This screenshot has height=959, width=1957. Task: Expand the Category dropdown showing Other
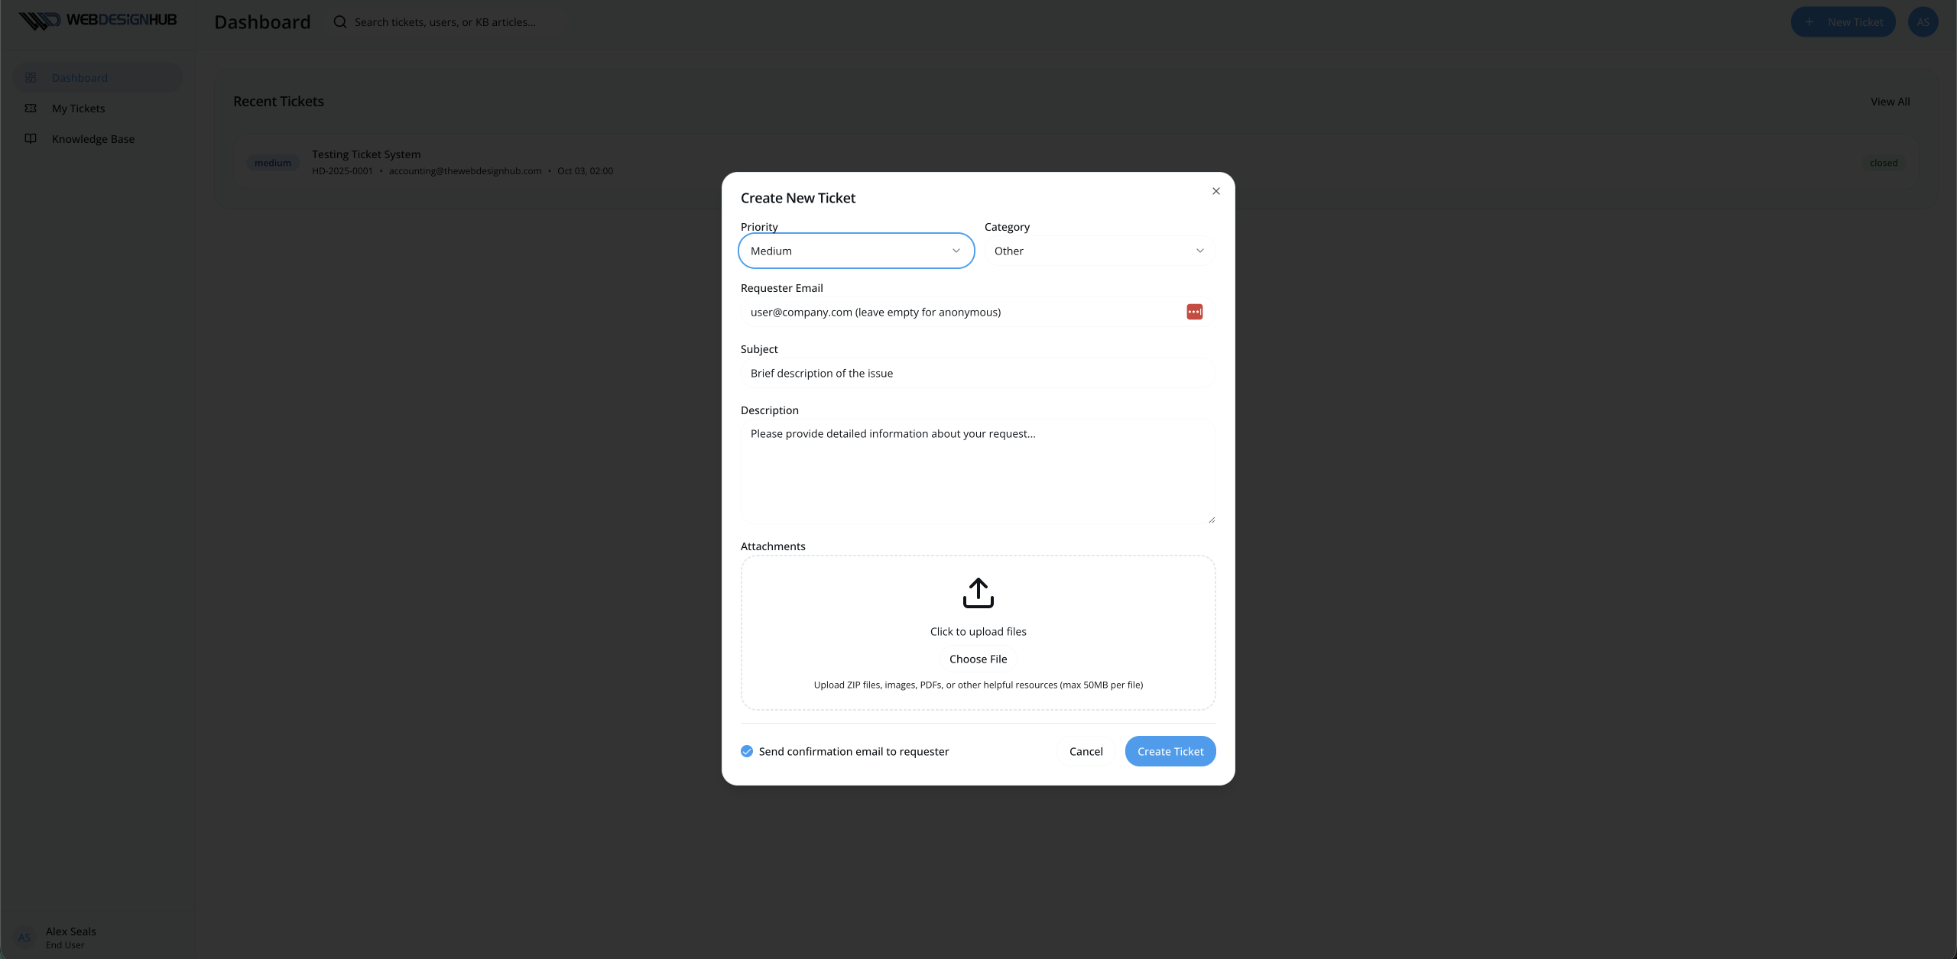tap(1099, 251)
